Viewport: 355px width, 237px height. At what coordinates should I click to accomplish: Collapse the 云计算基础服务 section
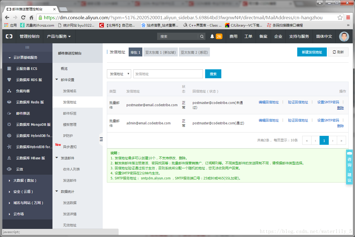point(25,57)
